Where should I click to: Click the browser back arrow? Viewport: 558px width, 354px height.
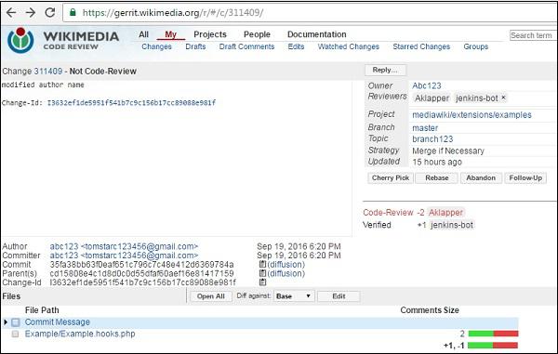tap(11, 13)
